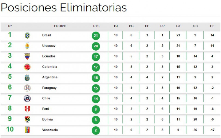221x138 pixels.
Task: Click the Brasil team crest icon
Action: point(27,35)
